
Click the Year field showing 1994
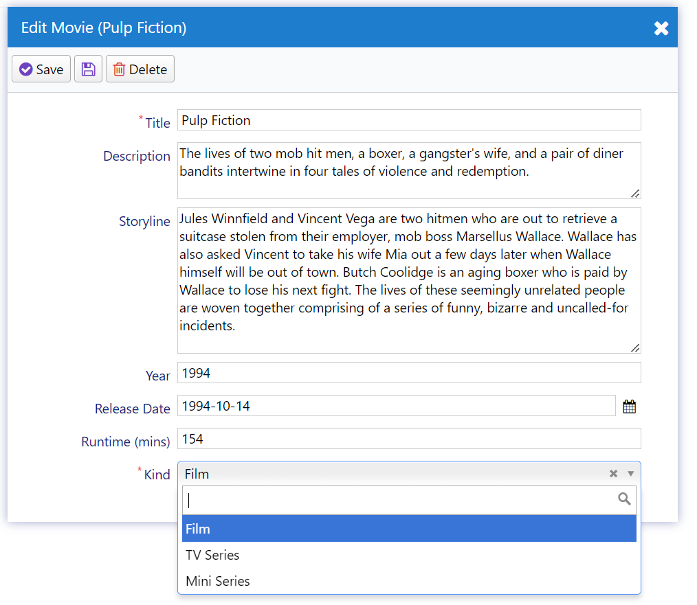[x=409, y=373]
